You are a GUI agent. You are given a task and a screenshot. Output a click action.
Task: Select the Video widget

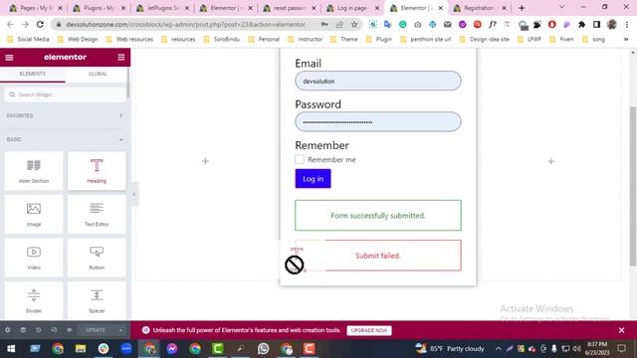(x=34, y=258)
